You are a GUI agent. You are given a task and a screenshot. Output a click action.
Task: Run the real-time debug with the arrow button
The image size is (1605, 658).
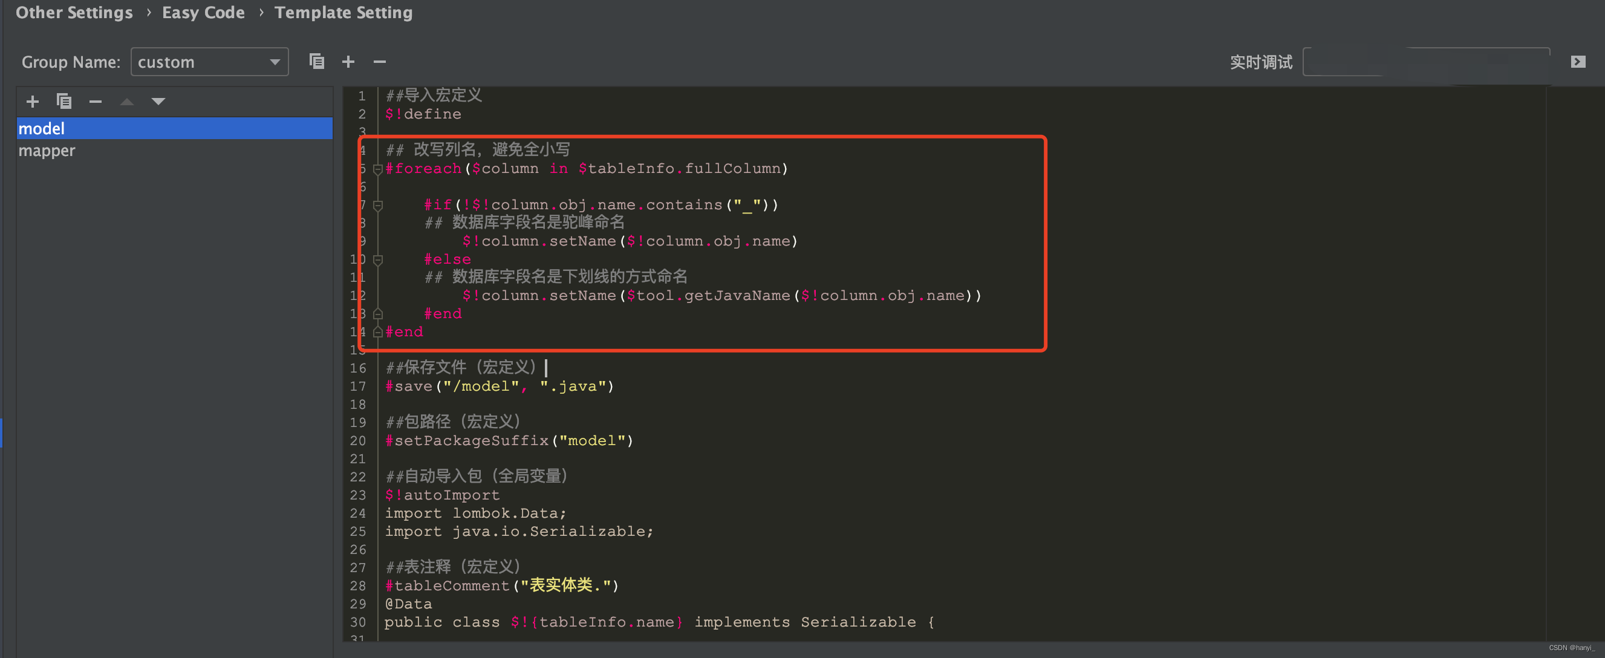1578,62
